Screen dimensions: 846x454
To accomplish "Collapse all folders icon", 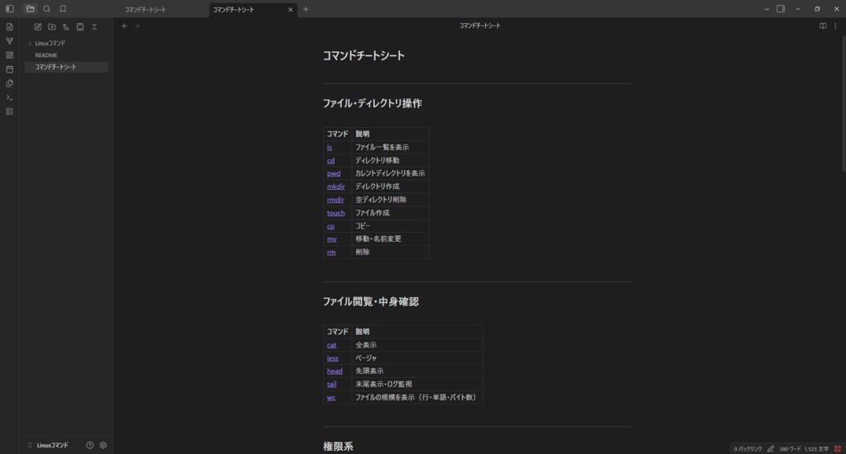I will [94, 27].
